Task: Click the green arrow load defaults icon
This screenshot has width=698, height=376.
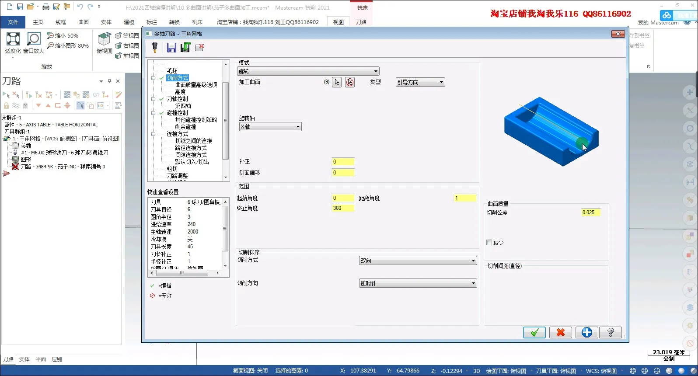Action: pos(185,47)
